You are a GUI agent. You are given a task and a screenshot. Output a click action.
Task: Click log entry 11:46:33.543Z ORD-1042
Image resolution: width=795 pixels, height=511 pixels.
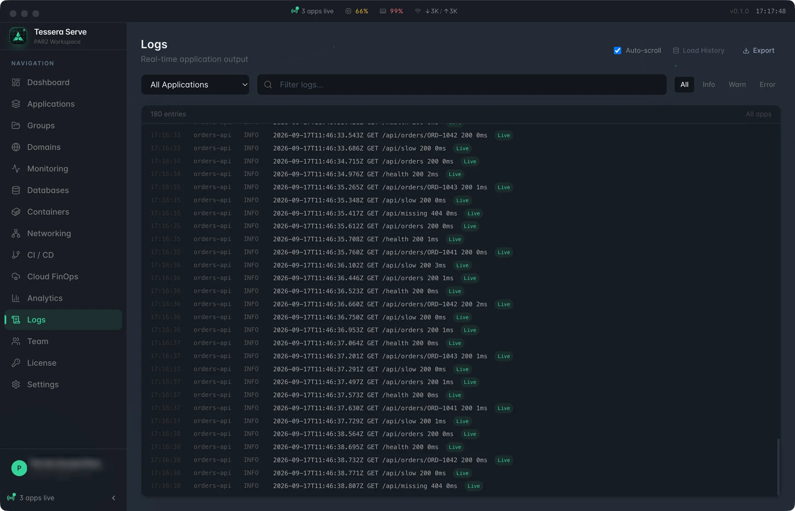461,135
